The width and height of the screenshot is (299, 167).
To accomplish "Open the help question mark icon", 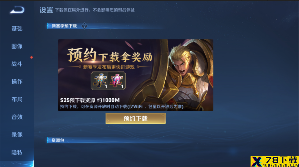I will [84, 26].
